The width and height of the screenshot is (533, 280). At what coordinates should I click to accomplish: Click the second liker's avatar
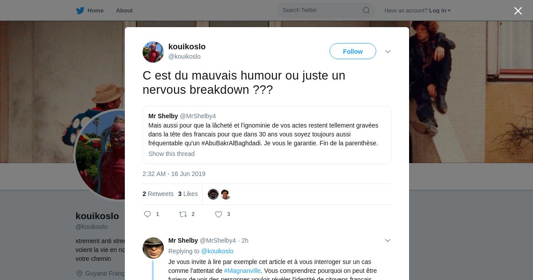(226, 194)
